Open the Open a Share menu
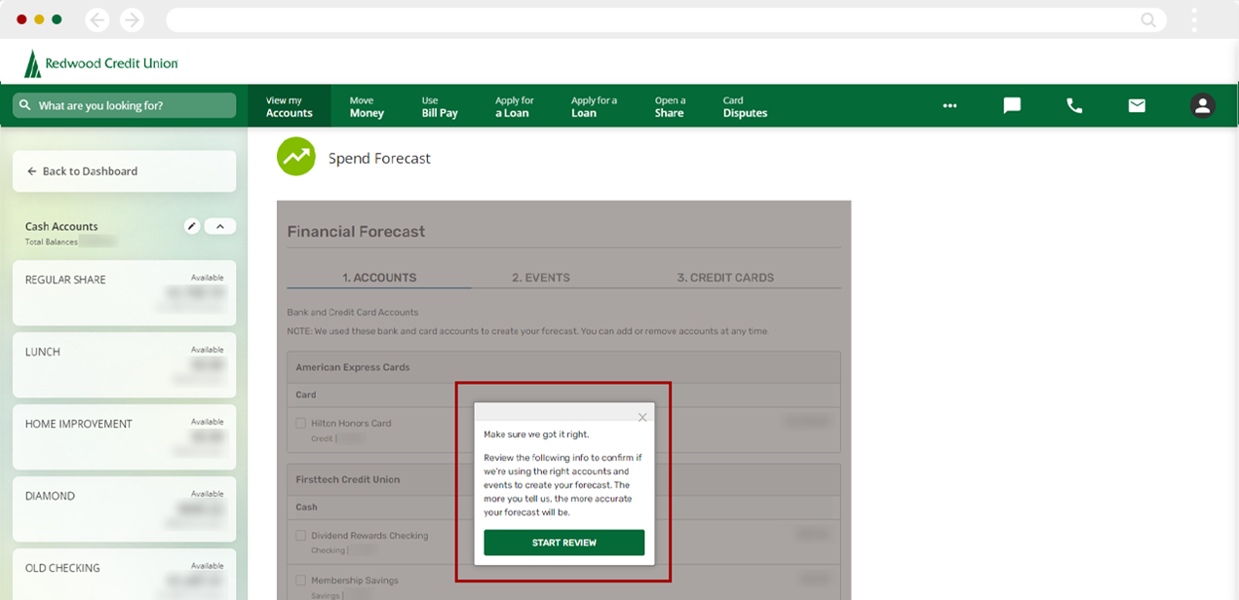 click(x=670, y=106)
